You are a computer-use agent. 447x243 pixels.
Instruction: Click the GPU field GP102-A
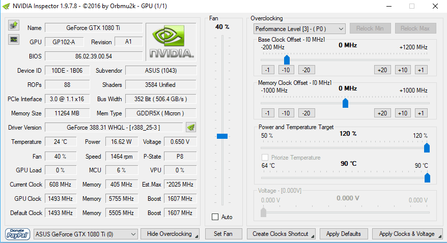point(64,42)
